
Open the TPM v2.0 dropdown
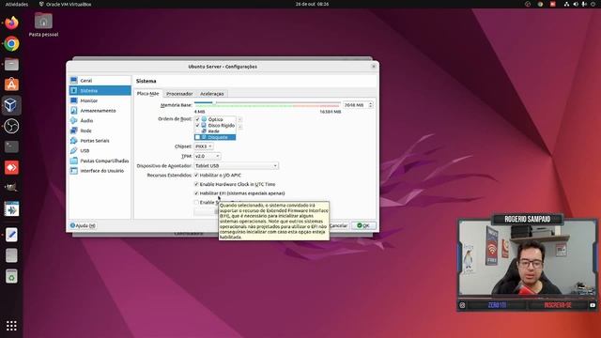click(x=207, y=157)
